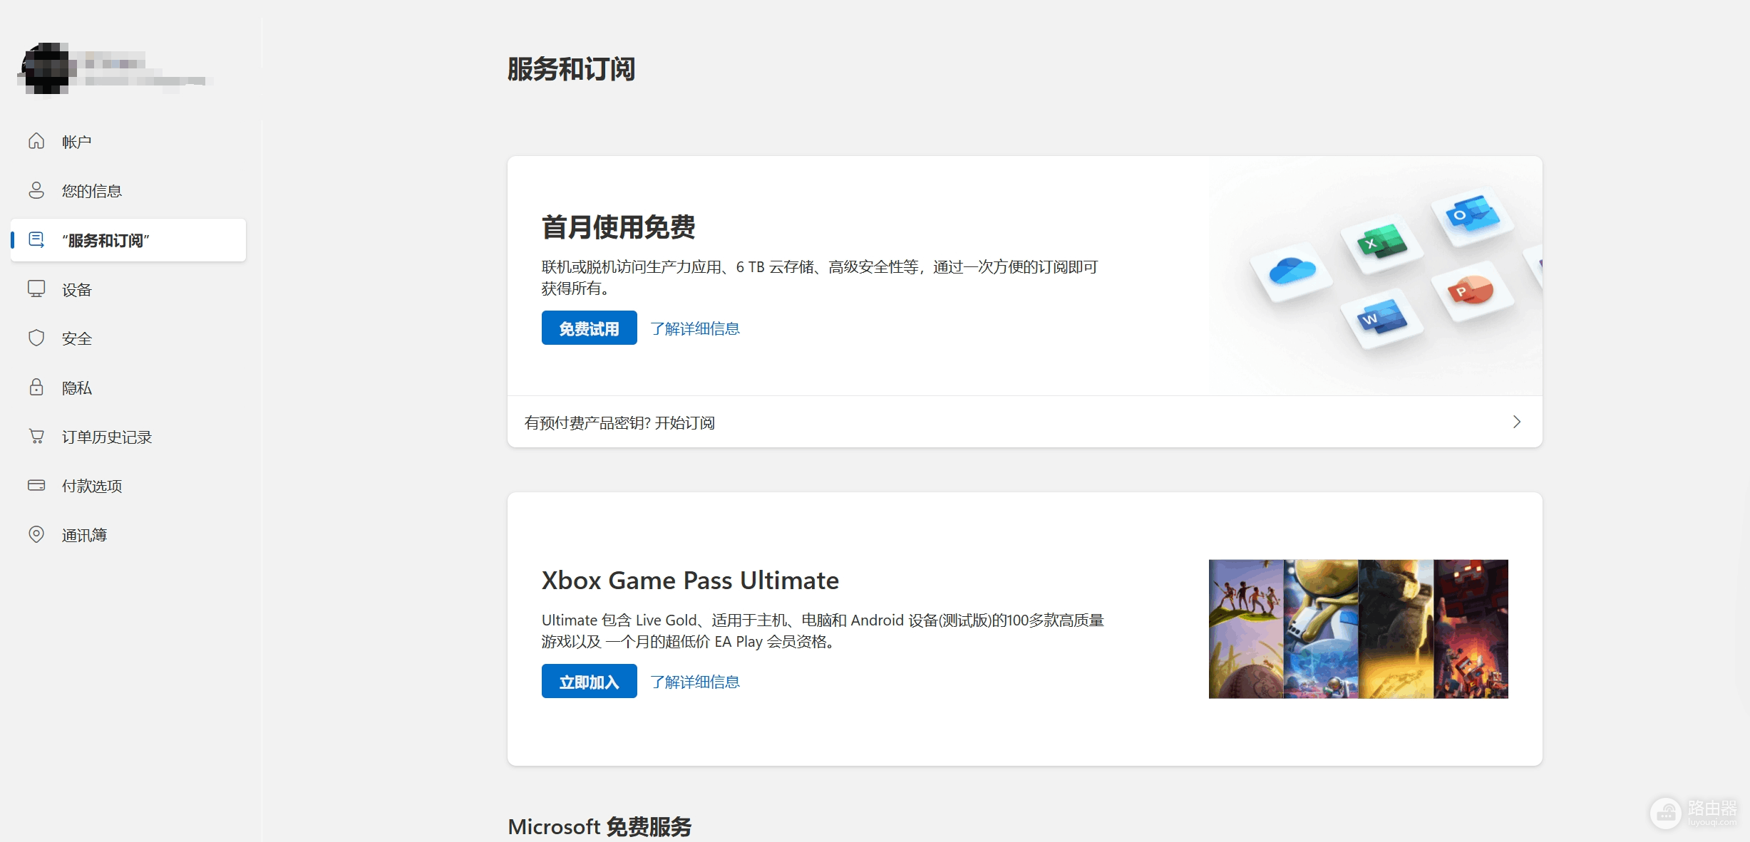Click the home icon beside 帐户
1750x842 pixels.
[36, 141]
